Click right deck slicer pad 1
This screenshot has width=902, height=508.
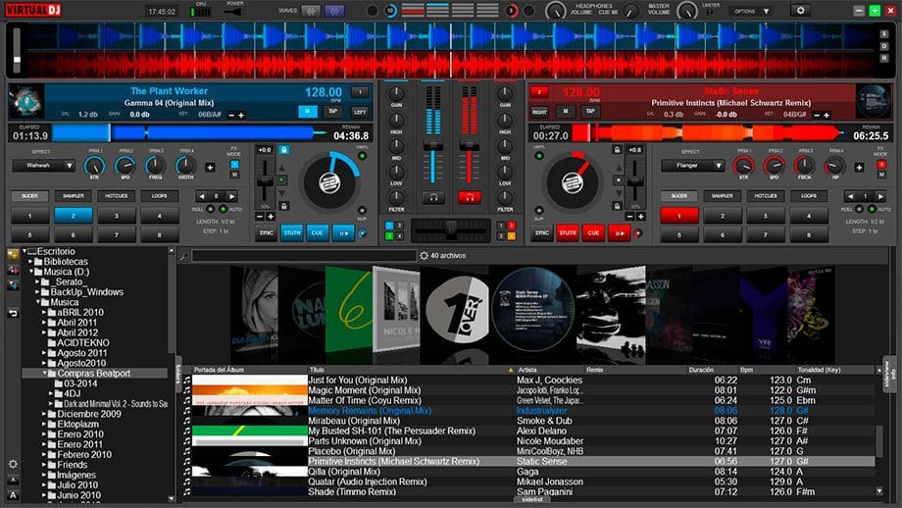tap(679, 216)
